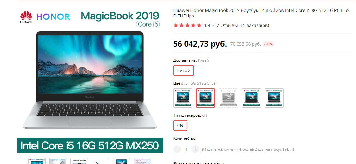Choose the greyed-out third color variant
This screenshot has height=164, width=356.
coord(228,98)
